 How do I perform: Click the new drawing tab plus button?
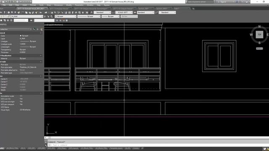193,8
